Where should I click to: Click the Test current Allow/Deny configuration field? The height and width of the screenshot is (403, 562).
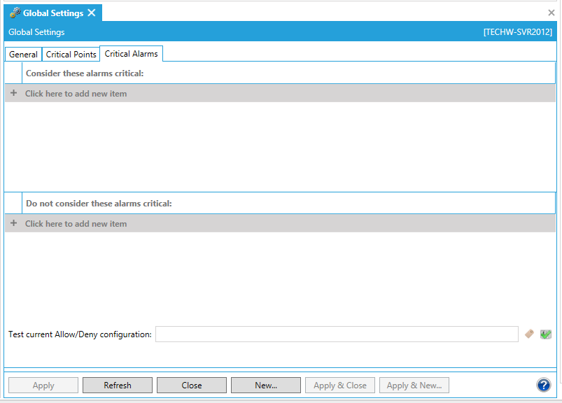pyautogui.click(x=336, y=334)
